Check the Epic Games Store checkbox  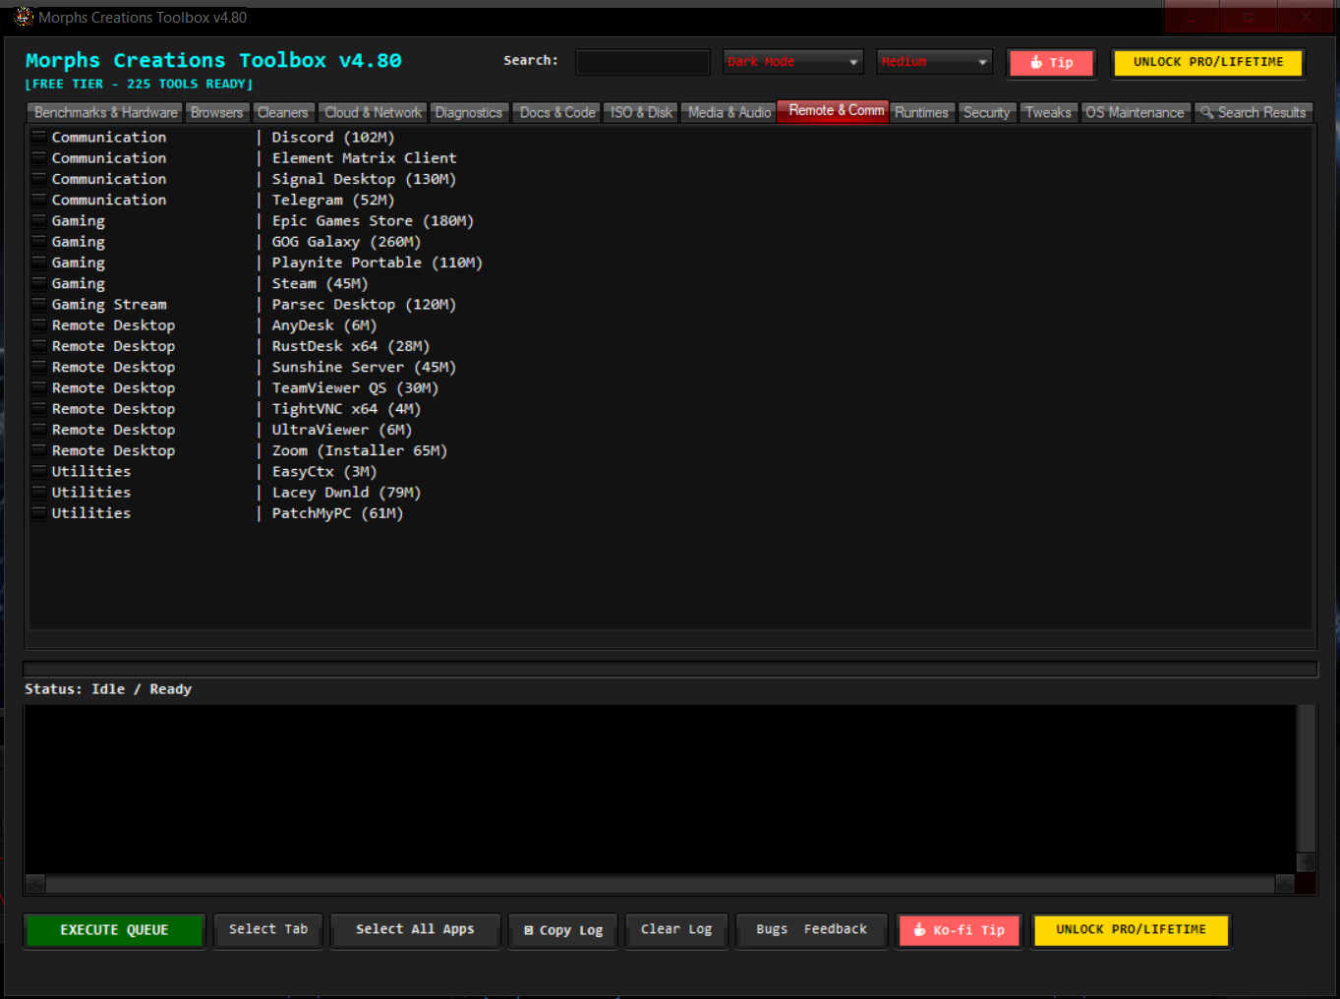[39, 220]
